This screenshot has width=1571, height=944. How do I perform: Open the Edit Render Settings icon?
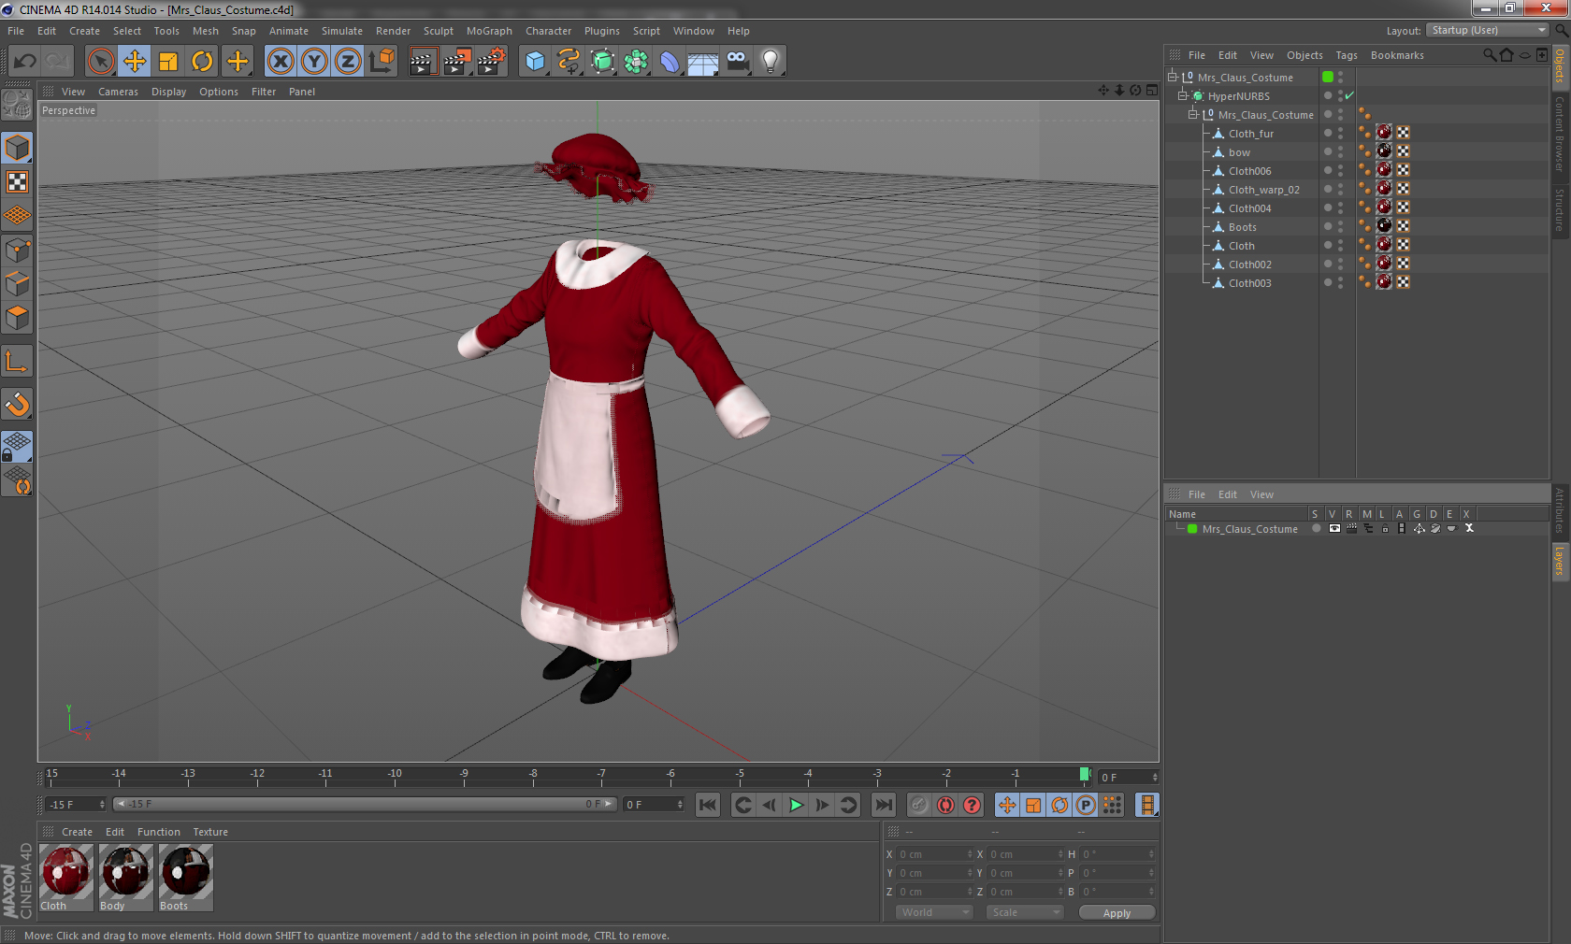(x=492, y=62)
